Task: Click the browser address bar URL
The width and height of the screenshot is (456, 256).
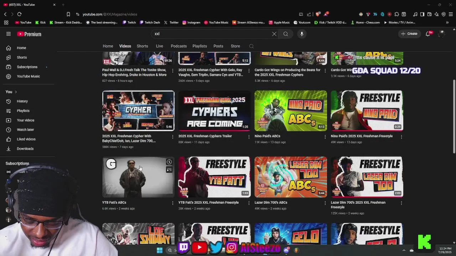Action: tap(110, 14)
